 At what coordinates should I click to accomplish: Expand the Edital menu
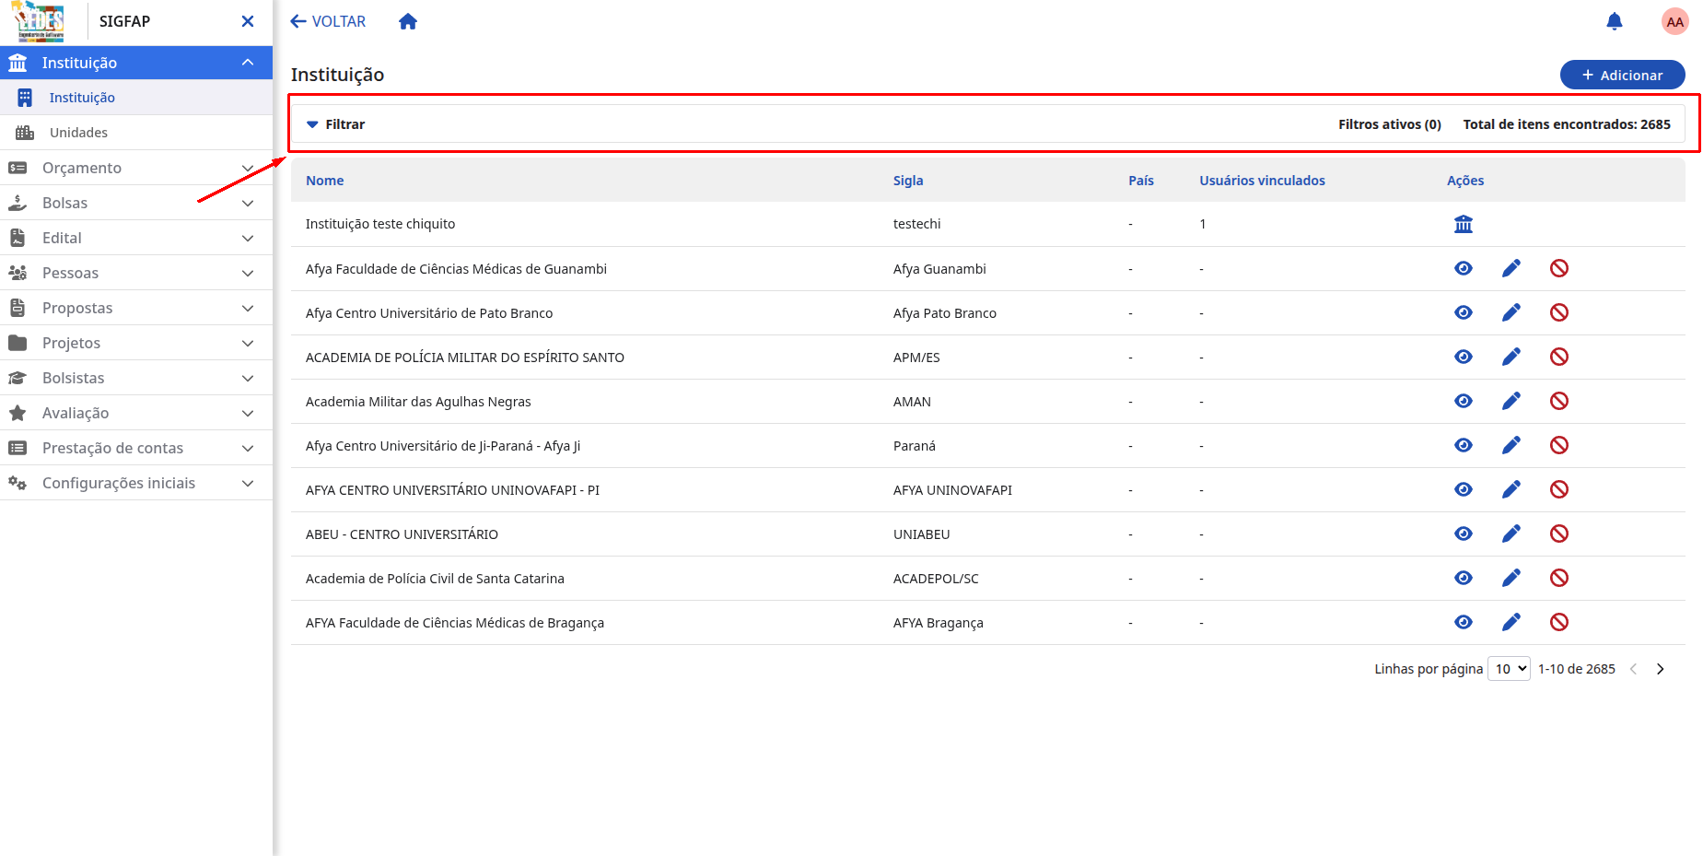point(136,238)
